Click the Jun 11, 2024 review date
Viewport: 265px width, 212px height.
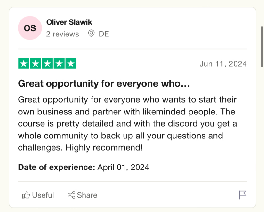(x=223, y=64)
